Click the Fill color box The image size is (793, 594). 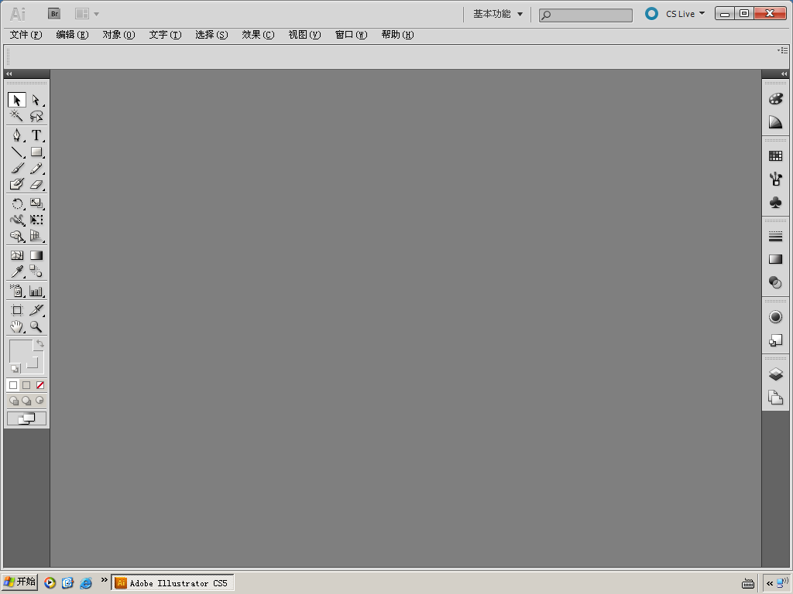(x=21, y=352)
